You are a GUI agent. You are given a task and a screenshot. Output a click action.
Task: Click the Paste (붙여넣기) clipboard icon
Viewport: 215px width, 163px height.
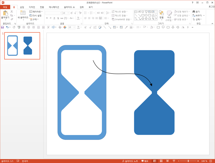pos(5,13)
